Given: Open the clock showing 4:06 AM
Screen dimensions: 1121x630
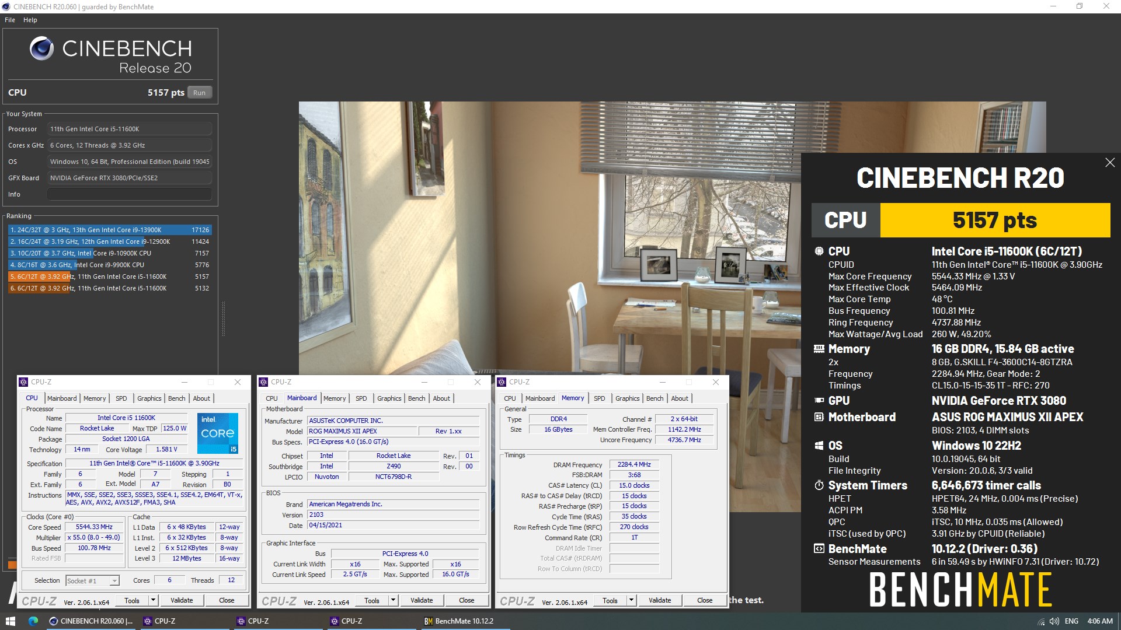Looking at the screenshot, I should [x=1100, y=621].
